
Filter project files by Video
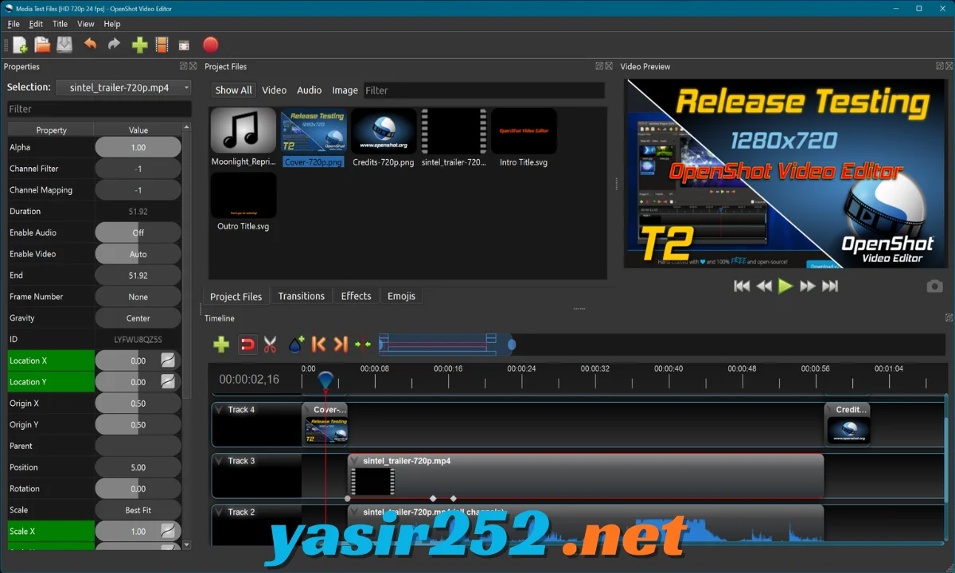click(274, 90)
